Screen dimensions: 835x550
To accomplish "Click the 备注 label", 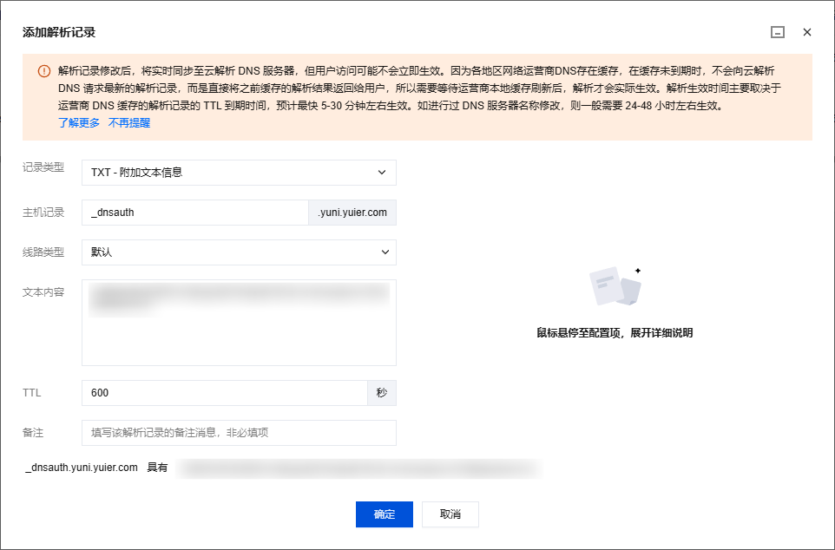I will pyautogui.click(x=33, y=433).
